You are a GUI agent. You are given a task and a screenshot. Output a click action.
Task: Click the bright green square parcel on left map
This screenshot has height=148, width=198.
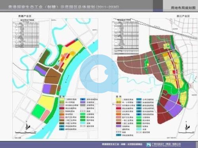click(38, 111)
